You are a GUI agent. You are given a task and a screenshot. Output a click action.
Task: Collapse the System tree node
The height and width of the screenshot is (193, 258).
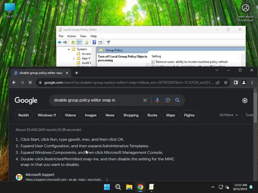[69, 49]
